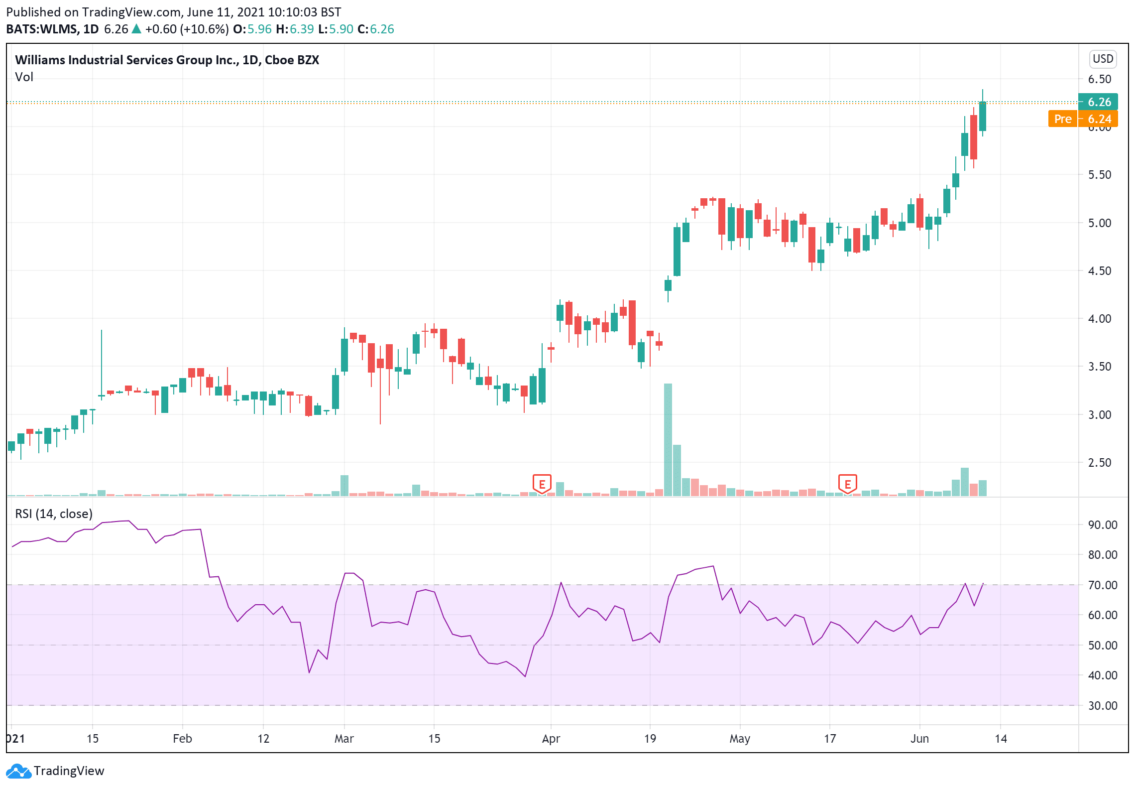
Task: Click the first earnings E marker near April
Action: click(542, 484)
